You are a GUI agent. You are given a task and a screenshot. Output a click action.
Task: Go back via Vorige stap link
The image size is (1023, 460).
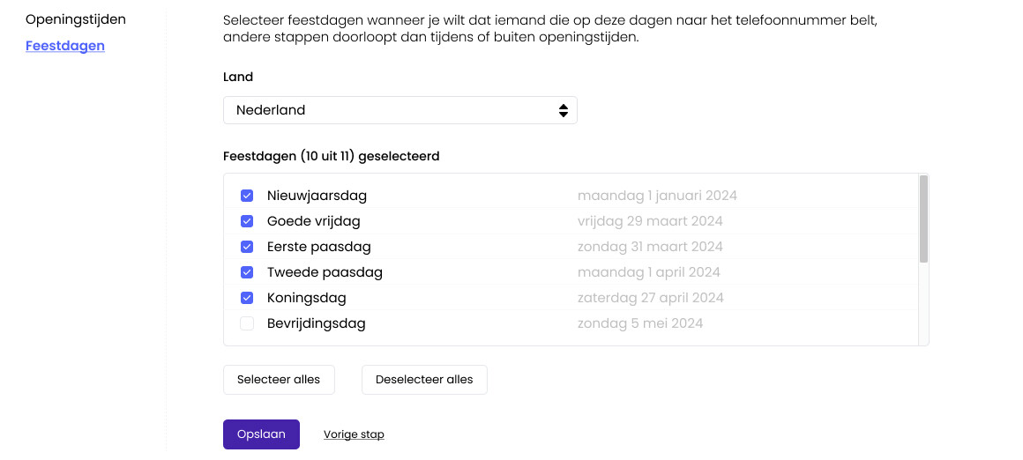click(354, 434)
